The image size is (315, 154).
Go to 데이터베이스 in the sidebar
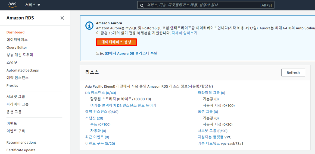tap(17, 40)
